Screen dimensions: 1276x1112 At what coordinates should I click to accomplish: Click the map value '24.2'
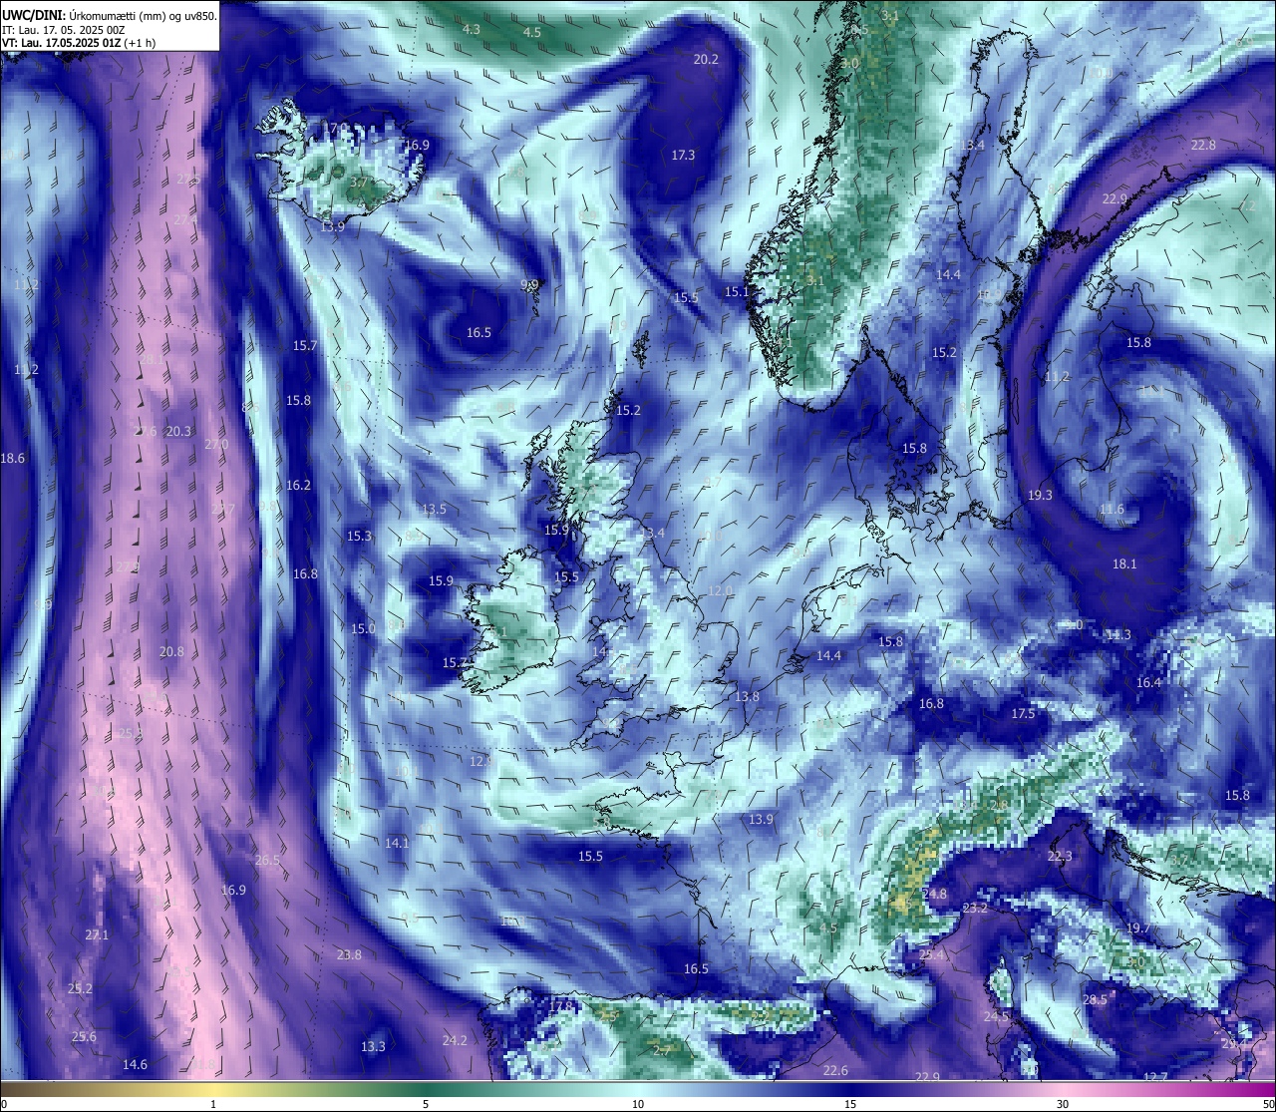tap(455, 1041)
